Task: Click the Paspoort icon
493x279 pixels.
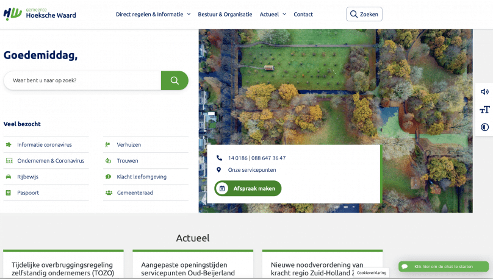Action: [9, 192]
